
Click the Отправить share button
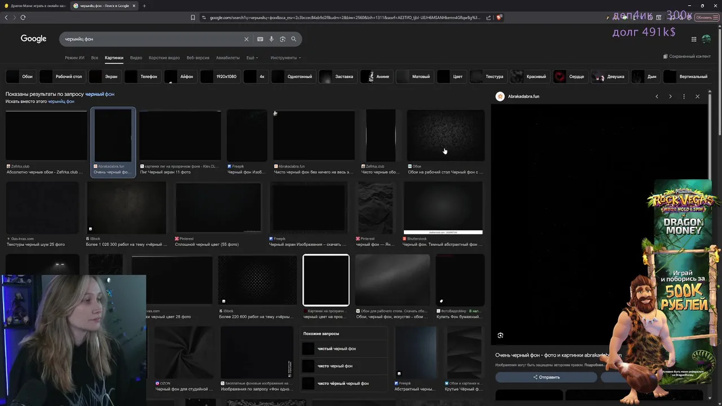546,377
